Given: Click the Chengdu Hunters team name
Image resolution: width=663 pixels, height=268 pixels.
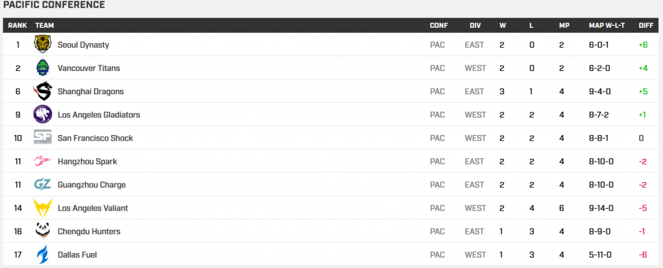Looking at the screenshot, I should coord(89,231).
